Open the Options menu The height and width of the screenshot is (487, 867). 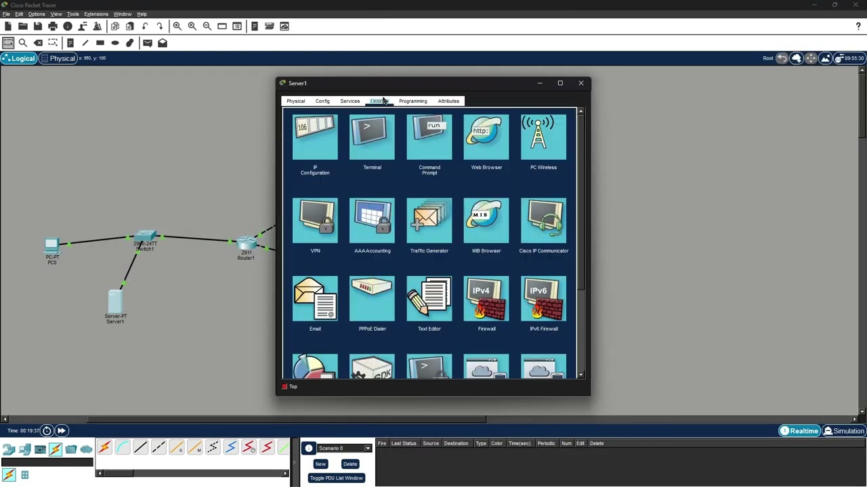click(x=37, y=14)
